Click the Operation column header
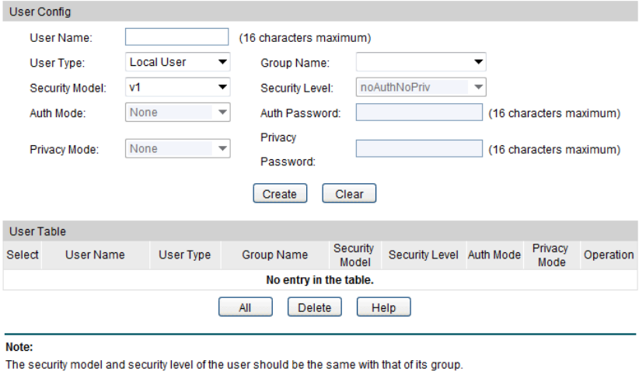The image size is (639, 378). (x=609, y=255)
